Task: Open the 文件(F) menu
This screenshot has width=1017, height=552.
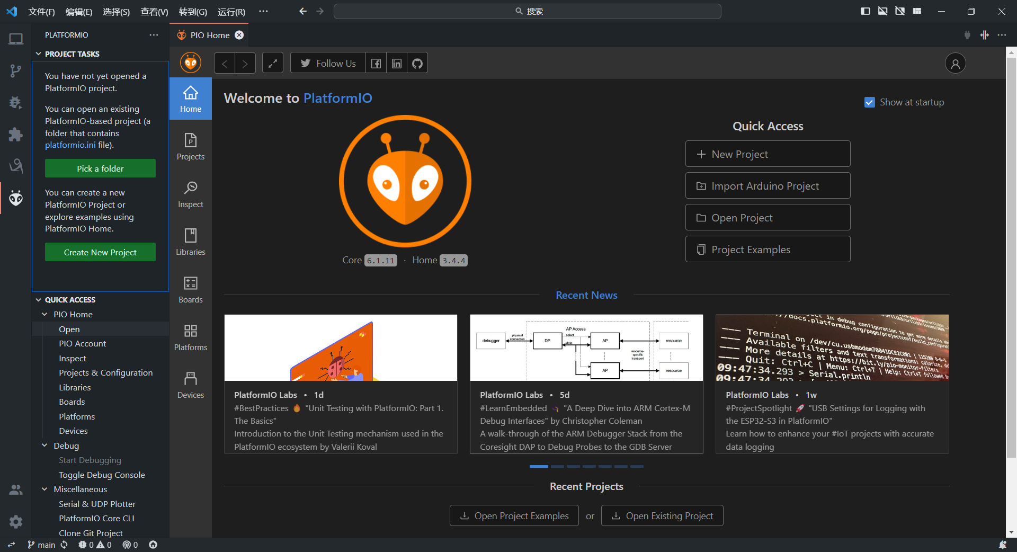Action: pyautogui.click(x=41, y=12)
